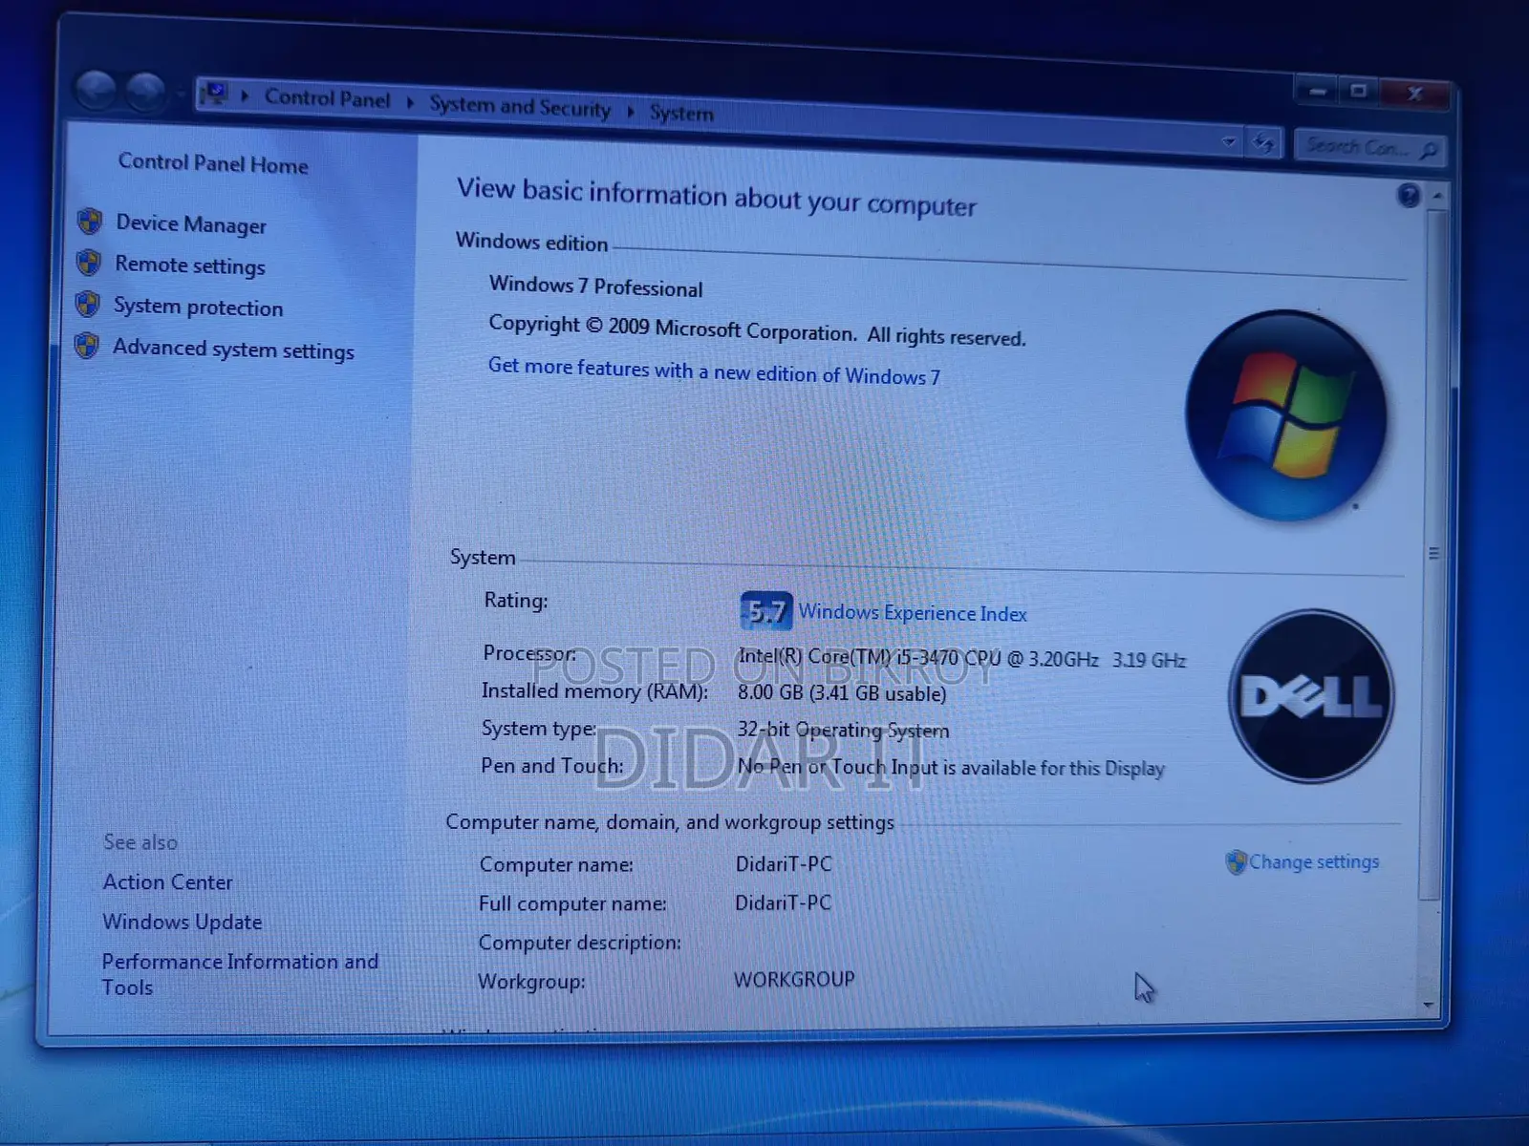The width and height of the screenshot is (1529, 1146).
Task: Click the scrollbar down arrow
Action: [1430, 1005]
